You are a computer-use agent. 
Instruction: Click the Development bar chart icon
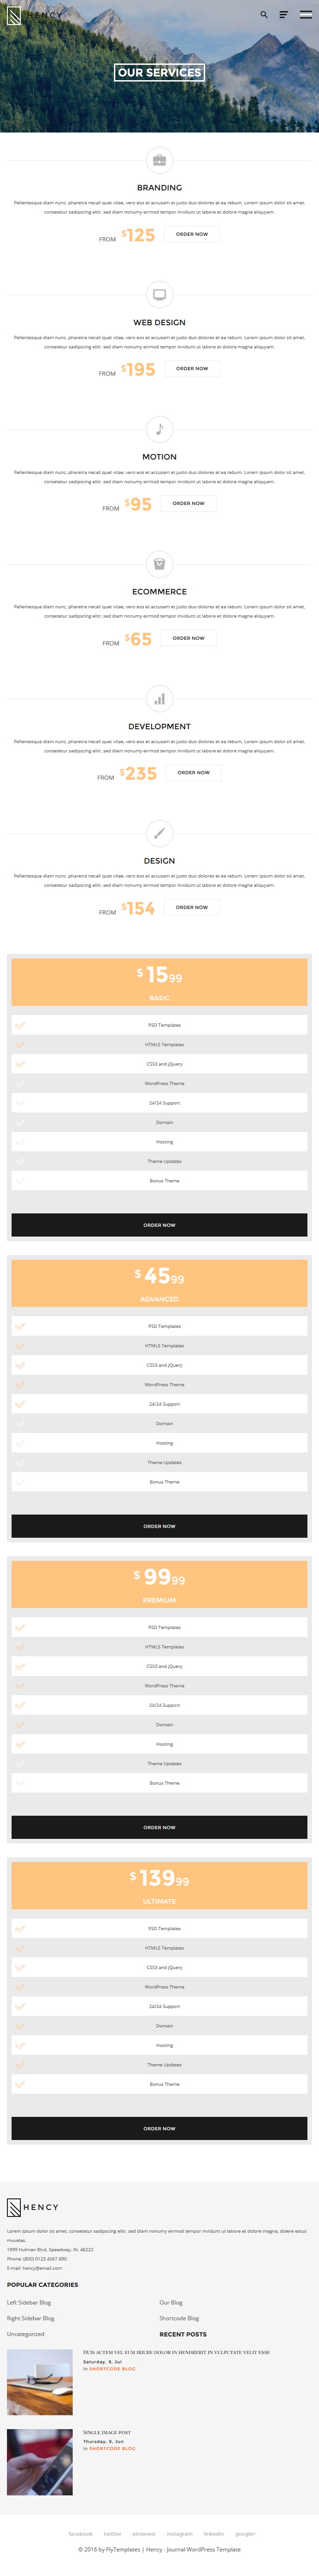tap(159, 699)
